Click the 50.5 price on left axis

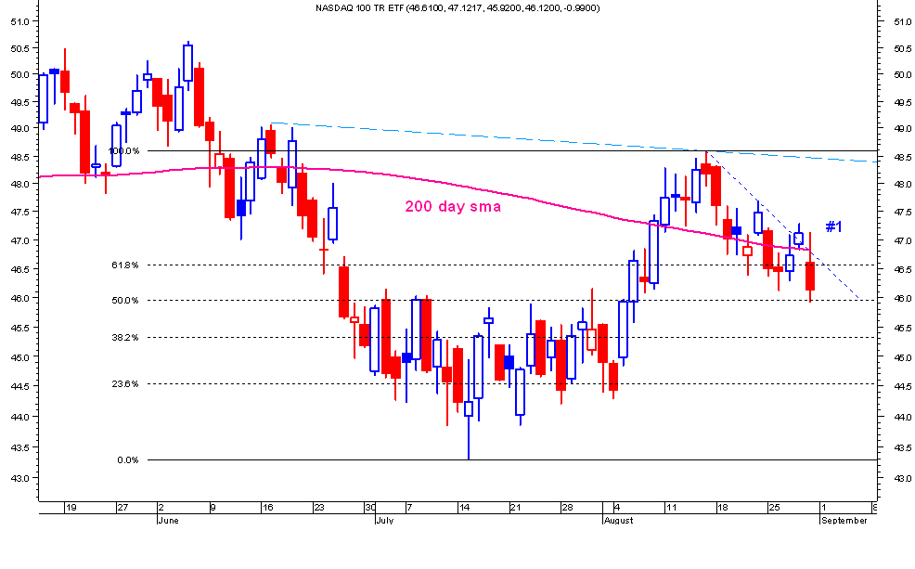pyautogui.click(x=19, y=48)
